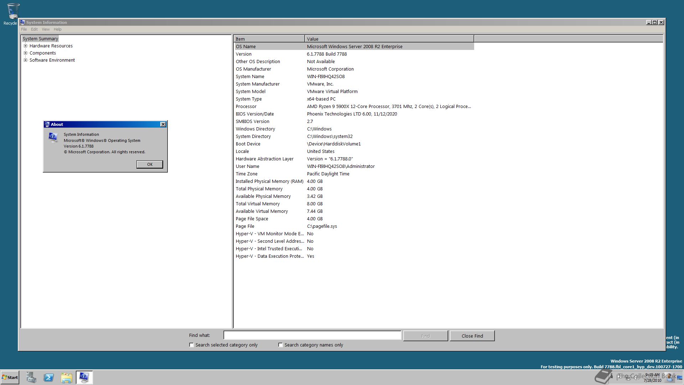Expand the Components node
This screenshot has height=385, width=684.
click(26, 53)
